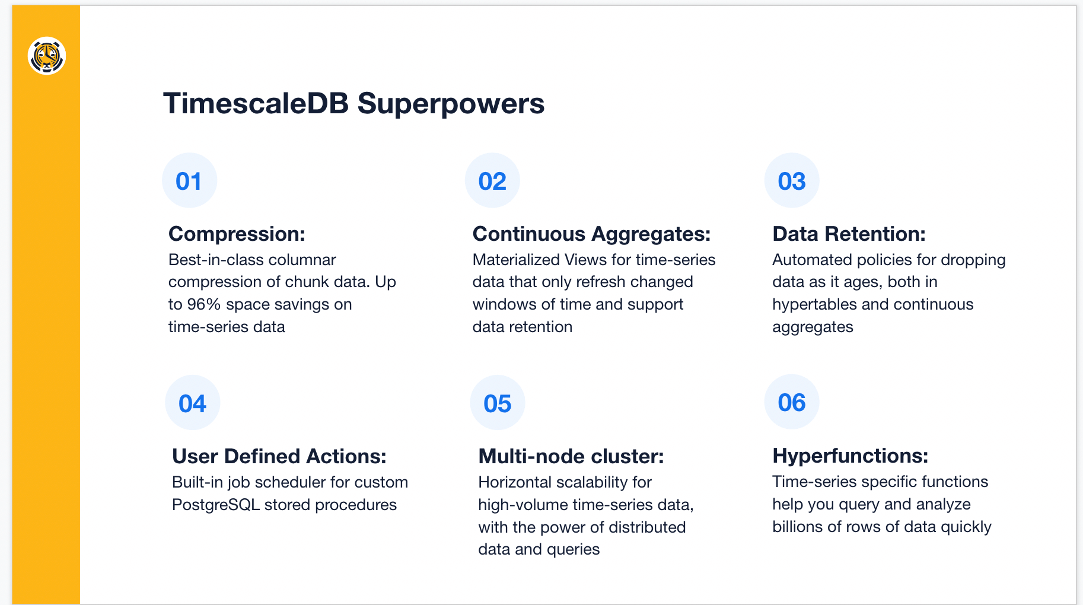Select the horizontal scalability description text
This screenshot has height=605, width=1083.
point(586,515)
